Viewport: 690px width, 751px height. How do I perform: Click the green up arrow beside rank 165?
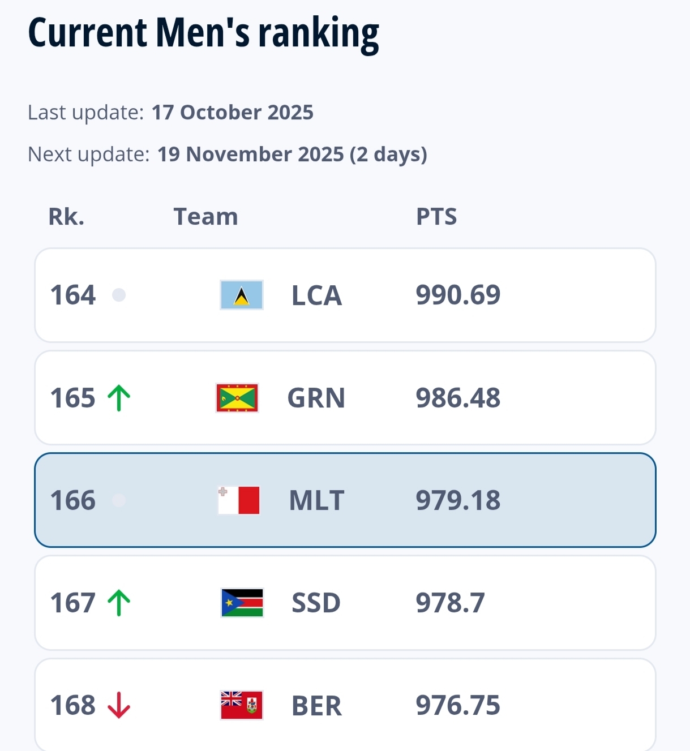tap(119, 398)
